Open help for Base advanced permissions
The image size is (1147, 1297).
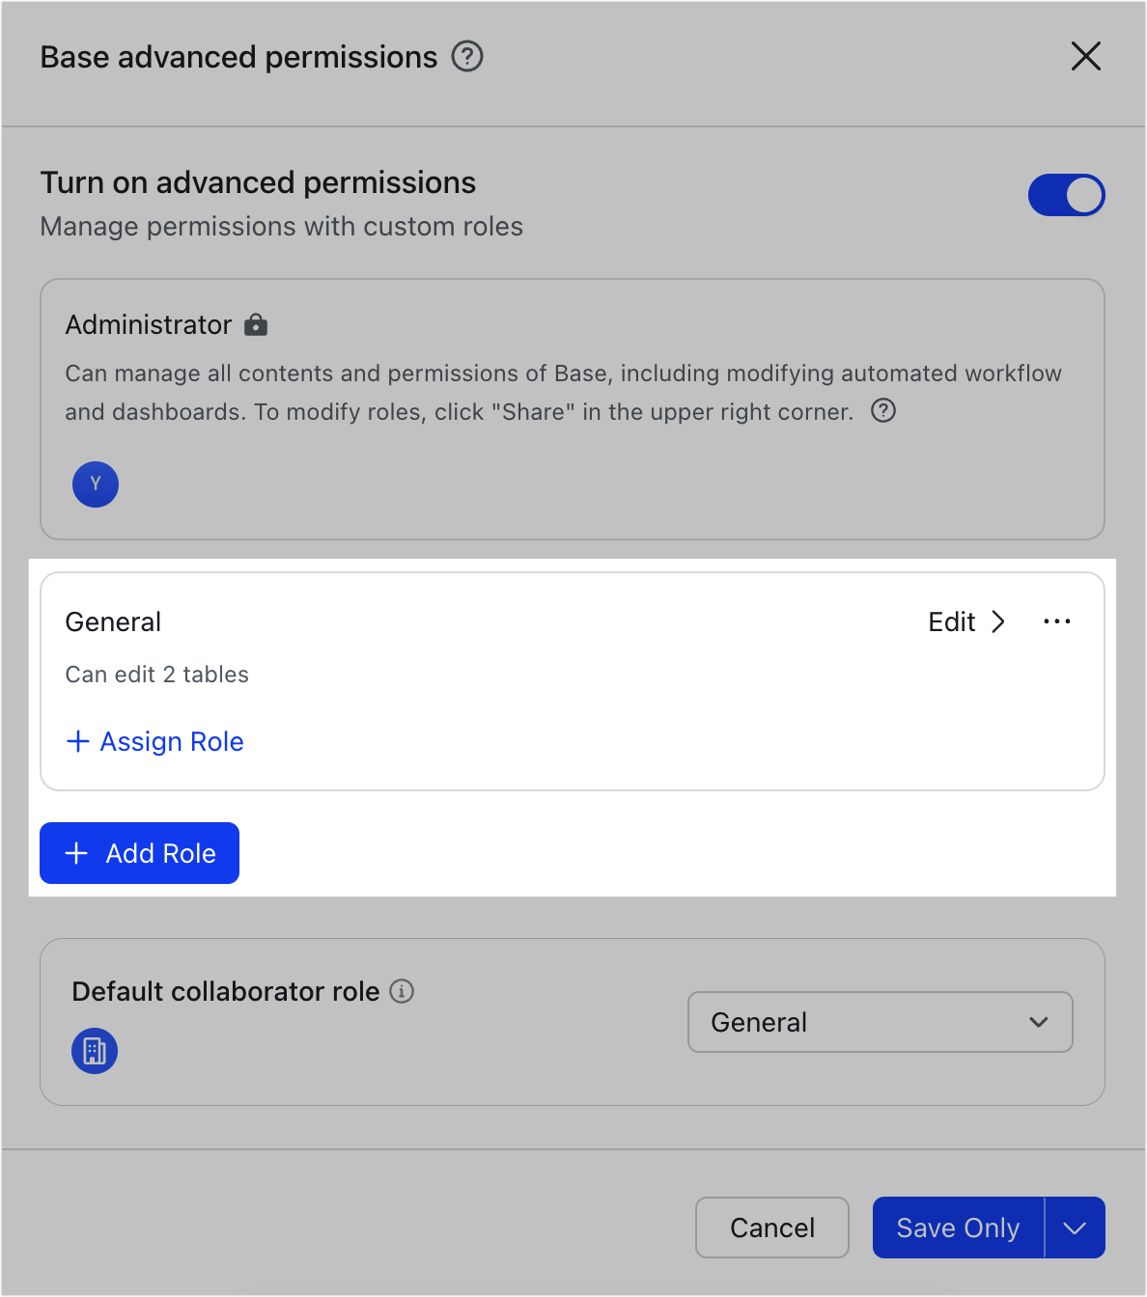pyautogui.click(x=467, y=57)
